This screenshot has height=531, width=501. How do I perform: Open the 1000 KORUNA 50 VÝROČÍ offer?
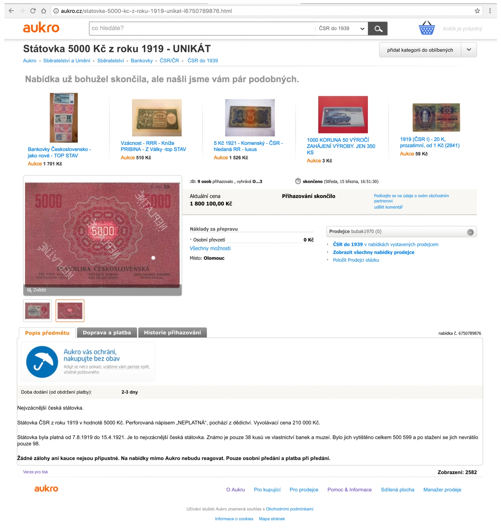[x=341, y=146]
